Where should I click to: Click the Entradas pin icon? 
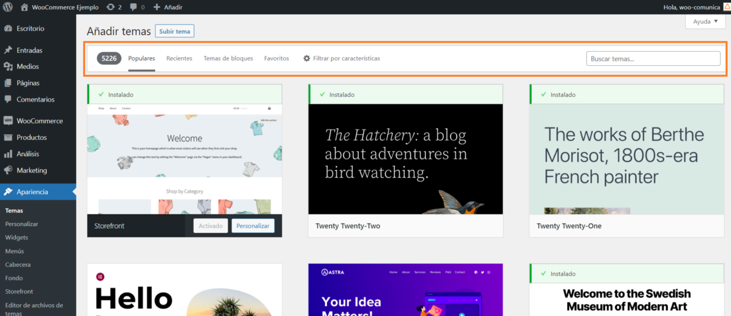tap(8, 50)
